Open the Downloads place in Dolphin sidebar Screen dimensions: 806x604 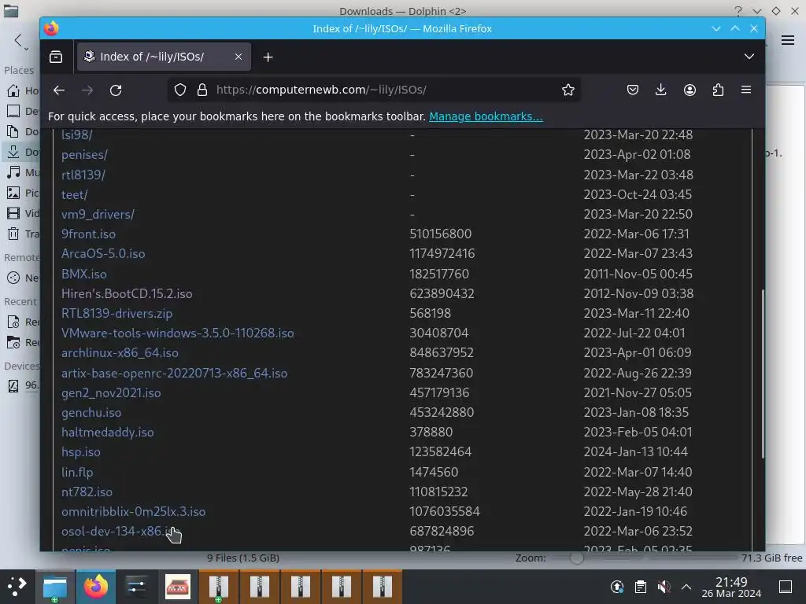point(22,152)
